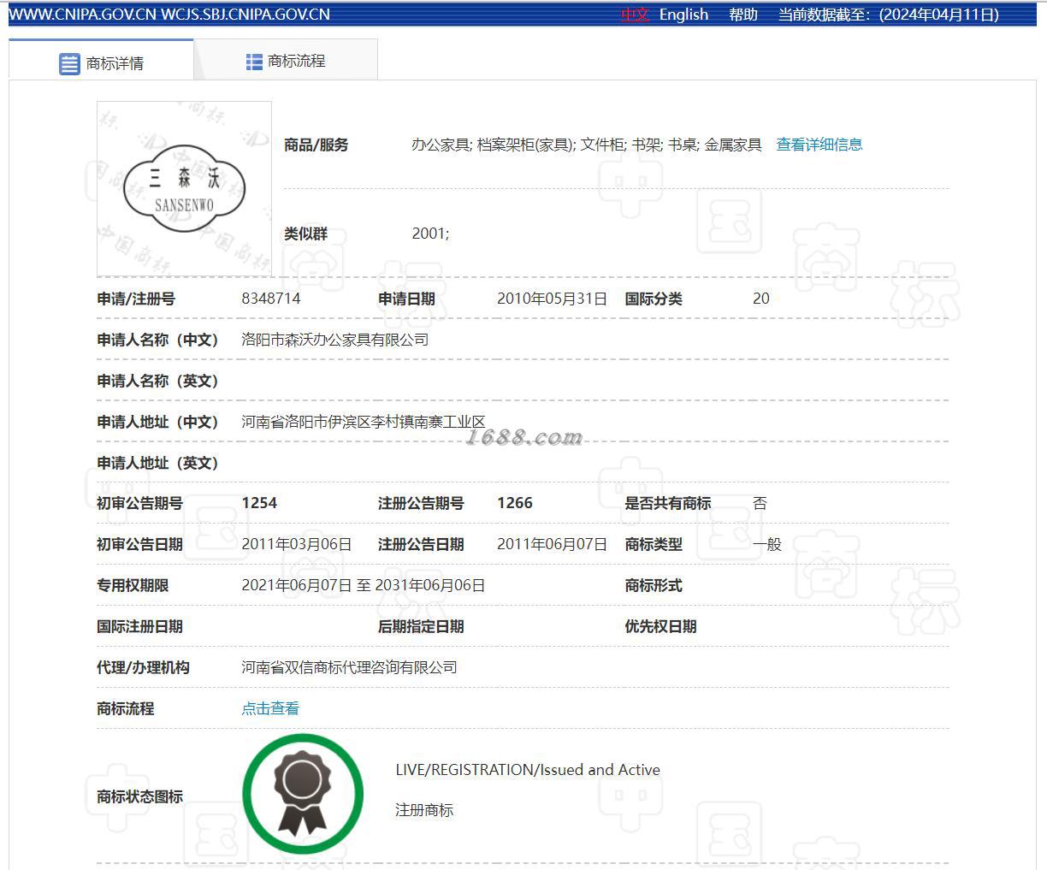The height and width of the screenshot is (870, 1047).
Task: Select preliminary announcement issue 1254
Action: pos(259,503)
